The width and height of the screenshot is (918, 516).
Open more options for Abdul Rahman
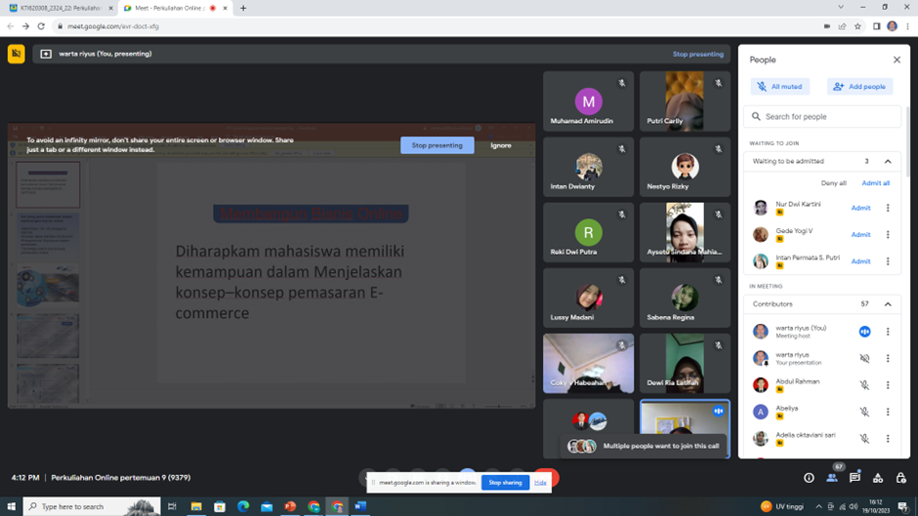[x=888, y=385]
